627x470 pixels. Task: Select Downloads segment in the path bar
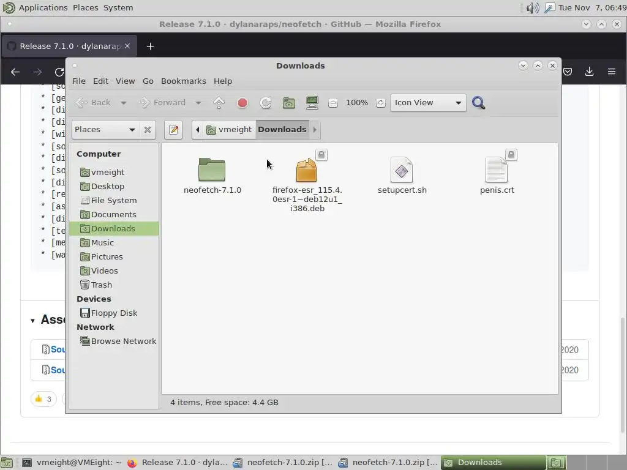[282, 130]
